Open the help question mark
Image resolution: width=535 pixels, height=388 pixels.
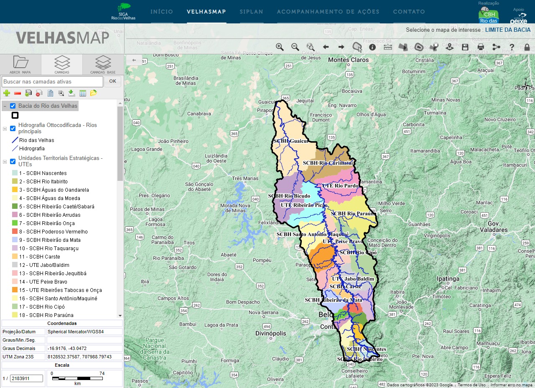[x=512, y=47]
